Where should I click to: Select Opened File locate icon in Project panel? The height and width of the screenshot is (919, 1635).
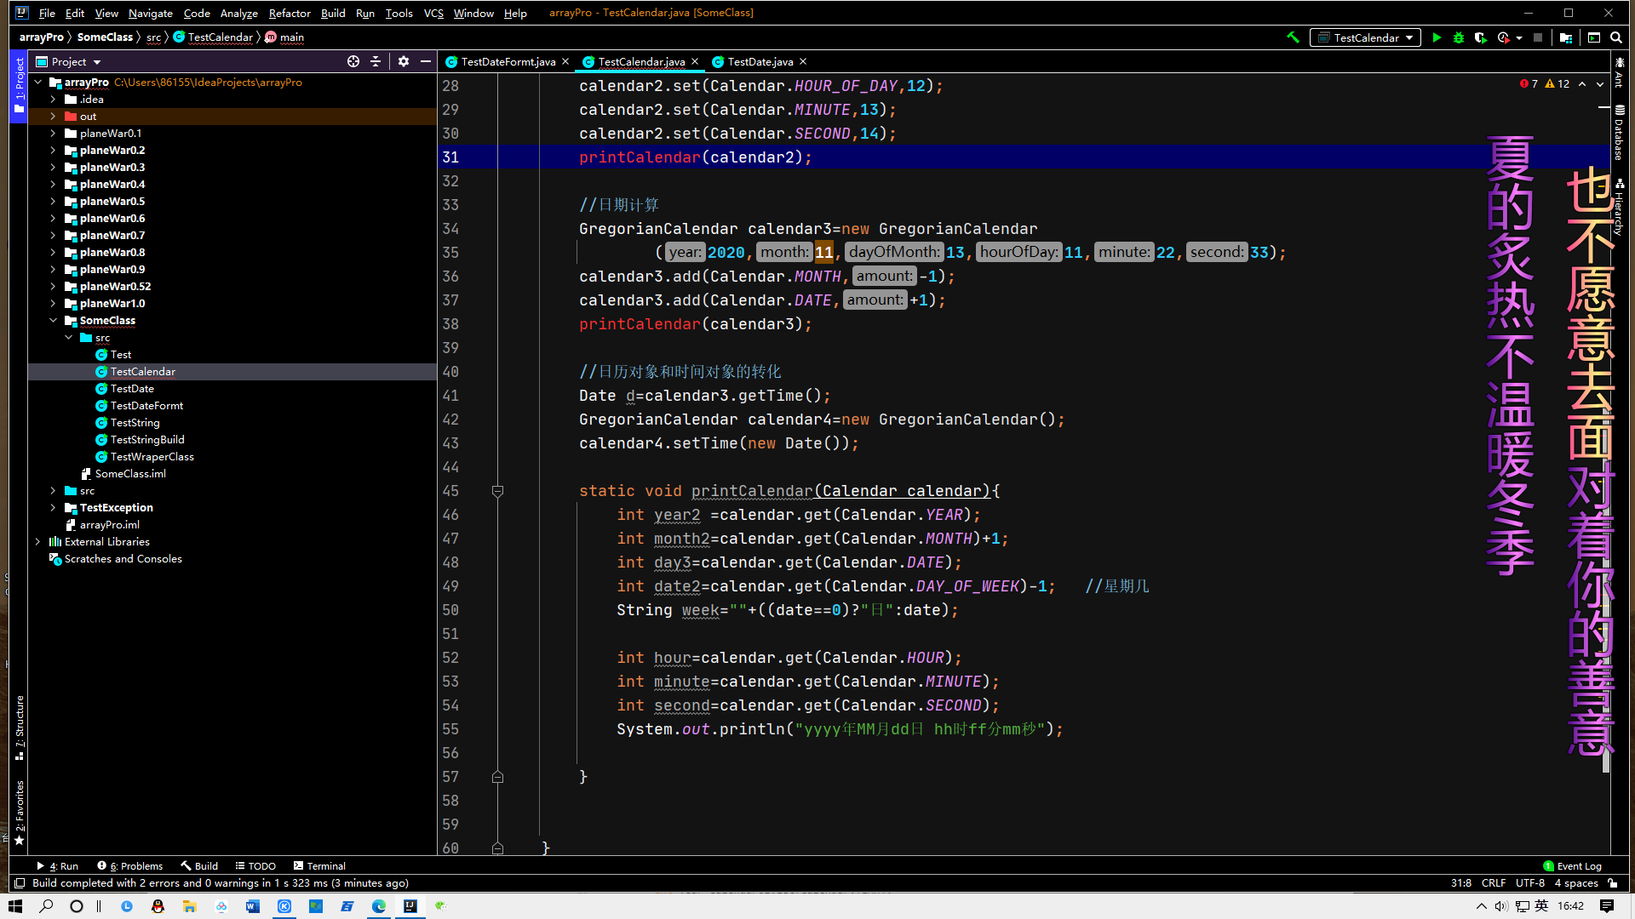[x=353, y=61]
